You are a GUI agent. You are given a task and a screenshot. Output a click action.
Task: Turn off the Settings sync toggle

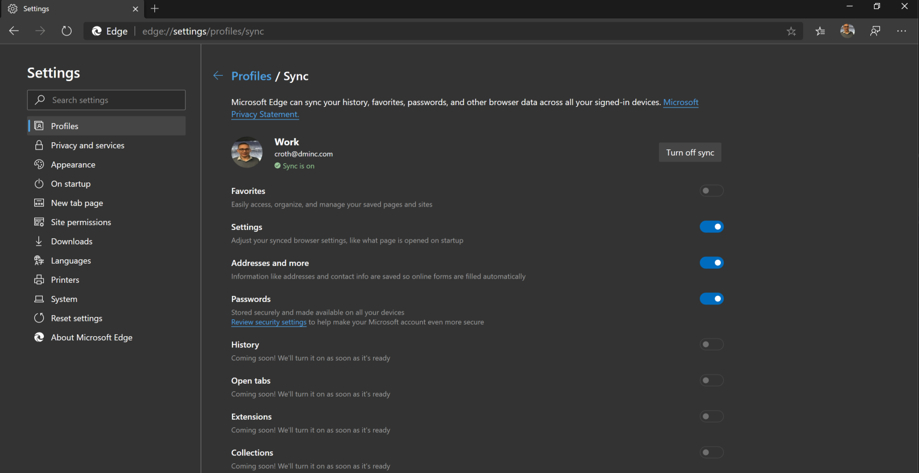[x=711, y=227]
